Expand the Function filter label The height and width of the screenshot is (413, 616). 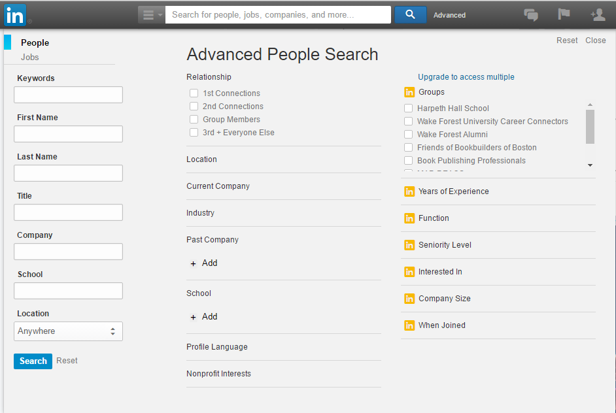[x=434, y=218]
